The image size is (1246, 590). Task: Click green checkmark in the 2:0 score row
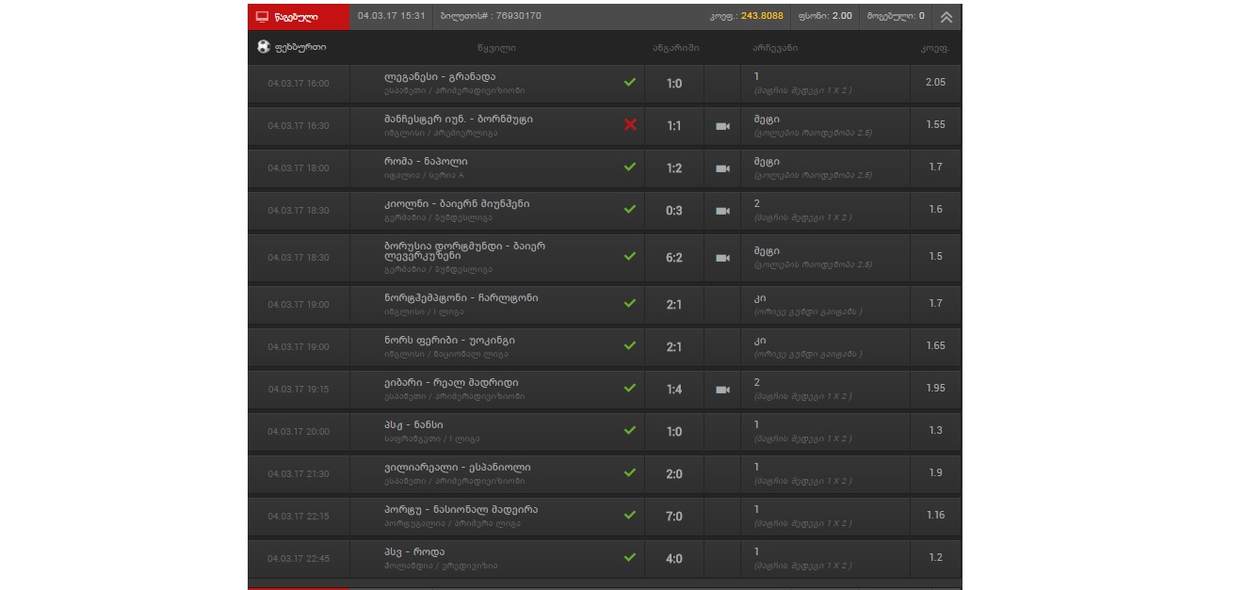pyautogui.click(x=630, y=472)
